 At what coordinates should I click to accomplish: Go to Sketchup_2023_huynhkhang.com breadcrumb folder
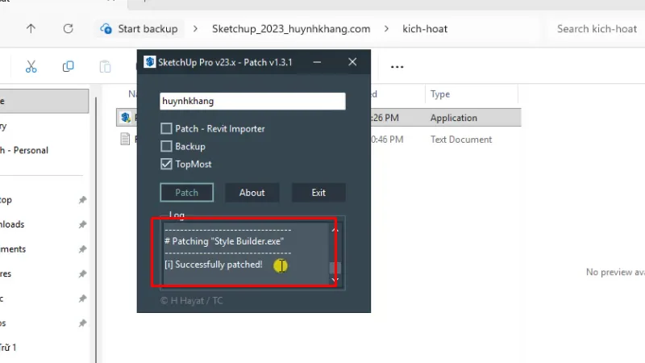pyautogui.click(x=291, y=29)
